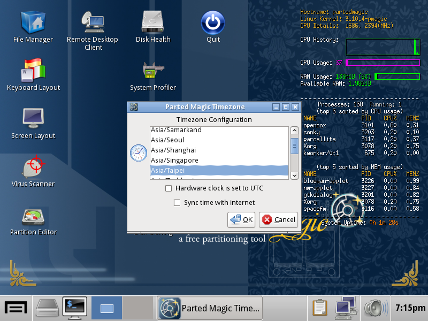Viewport: 428px width, 321px height.
Task: Switch to Parted Magic Timezone taskbar entry
Action: 210,308
